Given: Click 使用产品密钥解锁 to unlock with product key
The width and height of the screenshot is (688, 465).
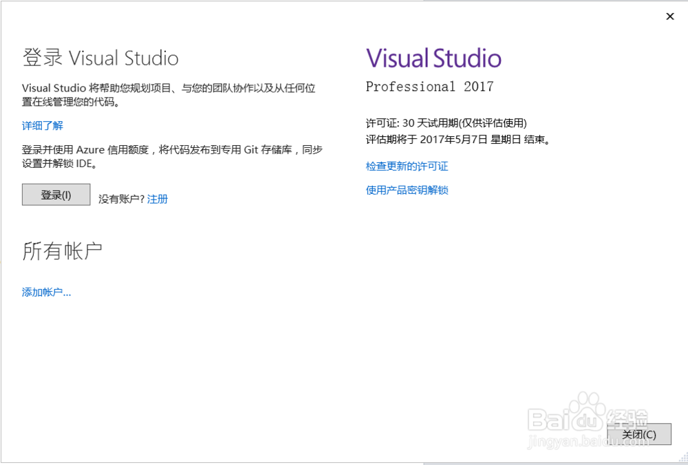Looking at the screenshot, I should 407,191.
